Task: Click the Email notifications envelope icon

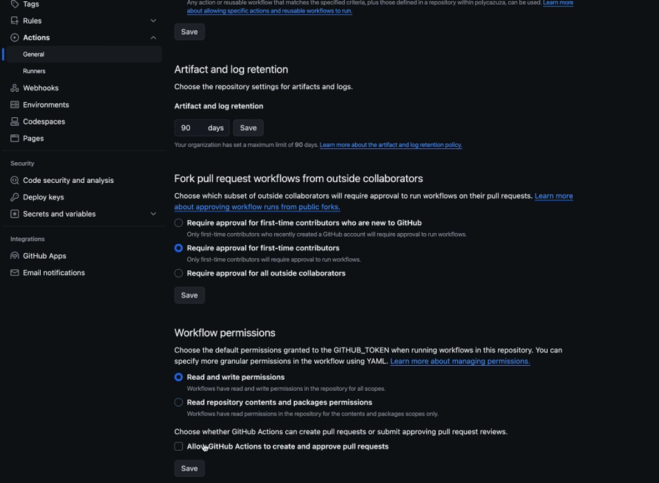Action: point(15,273)
